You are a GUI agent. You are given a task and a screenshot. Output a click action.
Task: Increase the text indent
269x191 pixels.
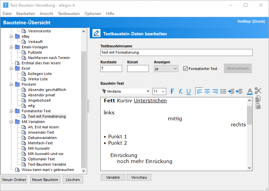(231, 91)
